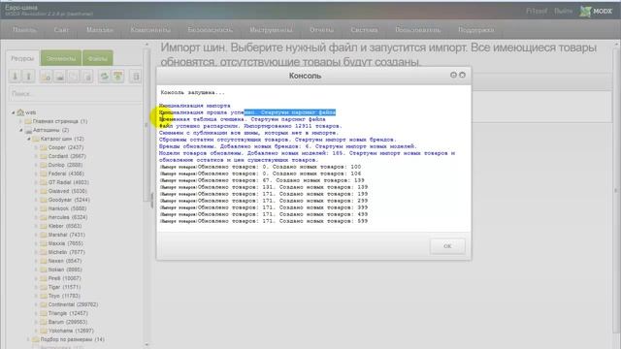Click the Автошины resource icon
This screenshot has height=349, width=621.
(28, 130)
